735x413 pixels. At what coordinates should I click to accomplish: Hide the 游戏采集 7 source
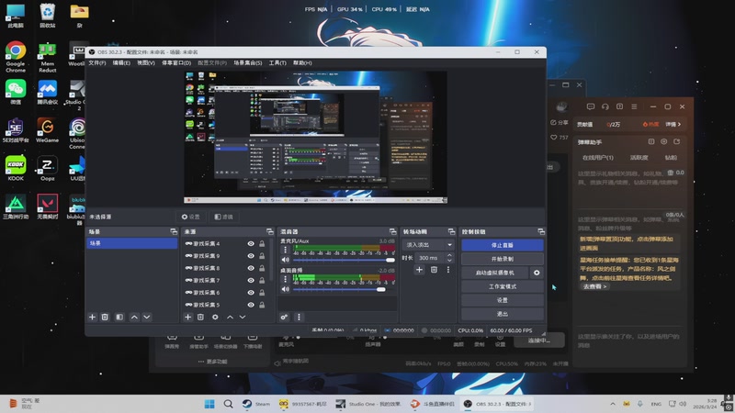(x=251, y=280)
